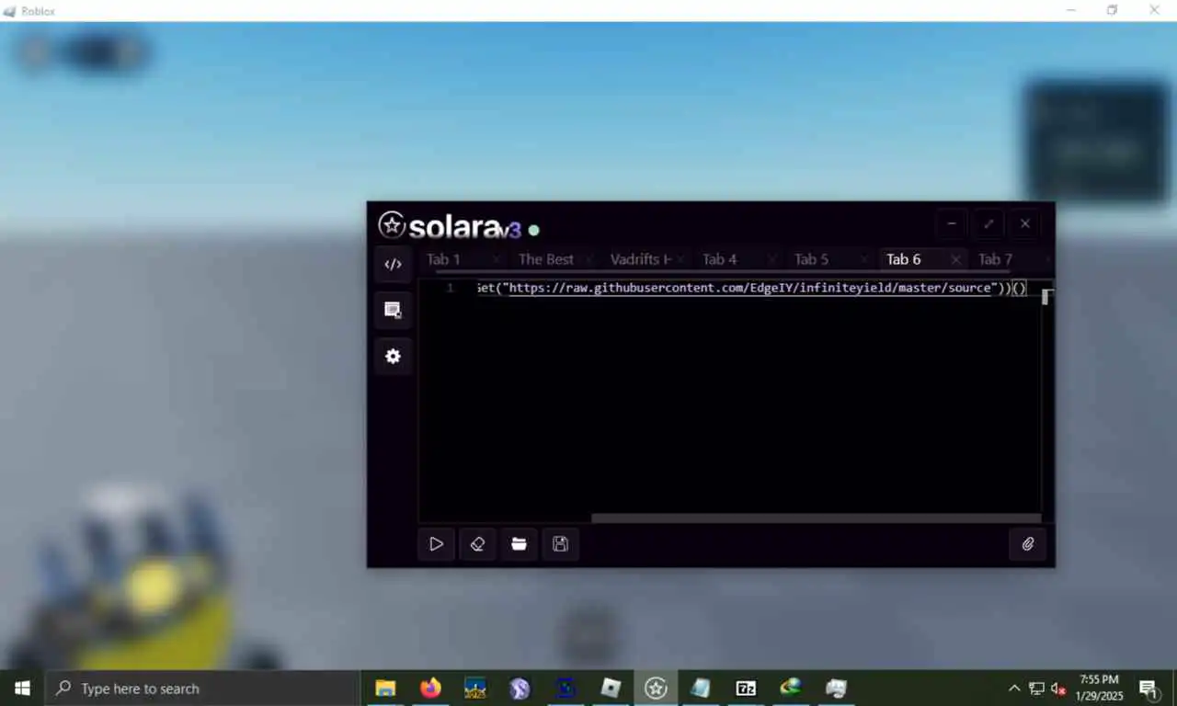Open the Roblox icon in the taskbar
Image resolution: width=1177 pixels, height=706 pixels.
point(611,688)
